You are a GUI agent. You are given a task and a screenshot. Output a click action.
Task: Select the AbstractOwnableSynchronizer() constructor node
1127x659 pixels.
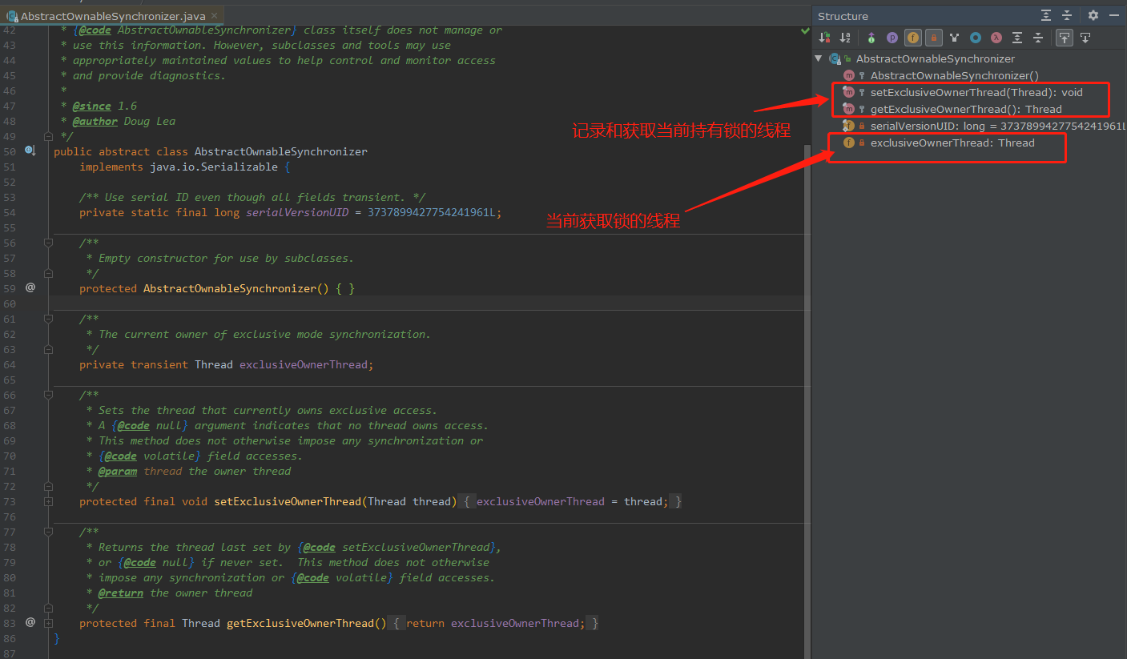pyautogui.click(x=954, y=75)
